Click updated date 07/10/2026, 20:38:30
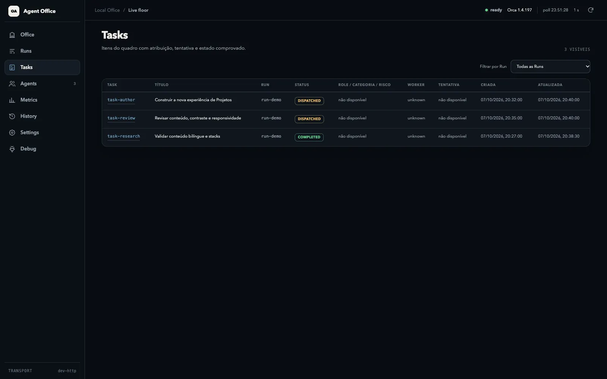 click(558, 136)
